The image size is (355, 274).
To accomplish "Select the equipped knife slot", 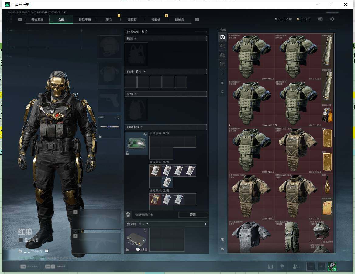I will [x=109, y=127].
